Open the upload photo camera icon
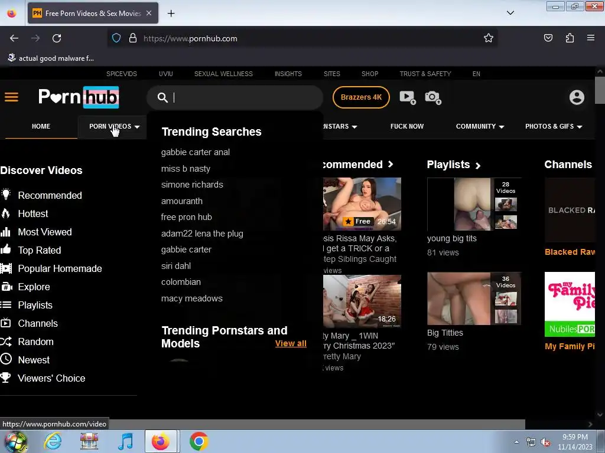The image size is (605, 453). tap(433, 97)
